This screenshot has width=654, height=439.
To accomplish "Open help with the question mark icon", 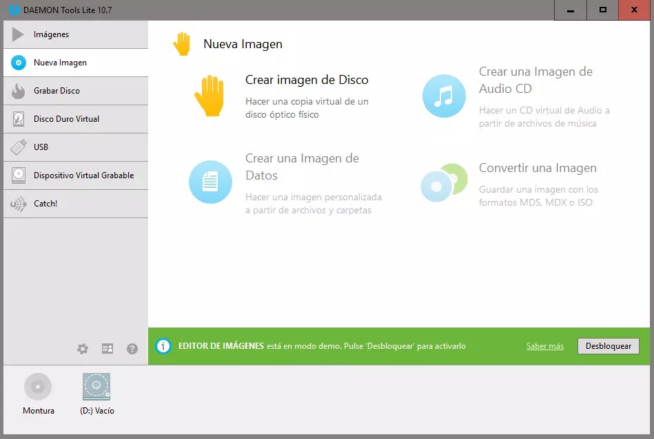I will (x=132, y=349).
